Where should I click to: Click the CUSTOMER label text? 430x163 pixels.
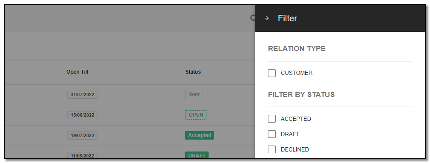click(297, 73)
